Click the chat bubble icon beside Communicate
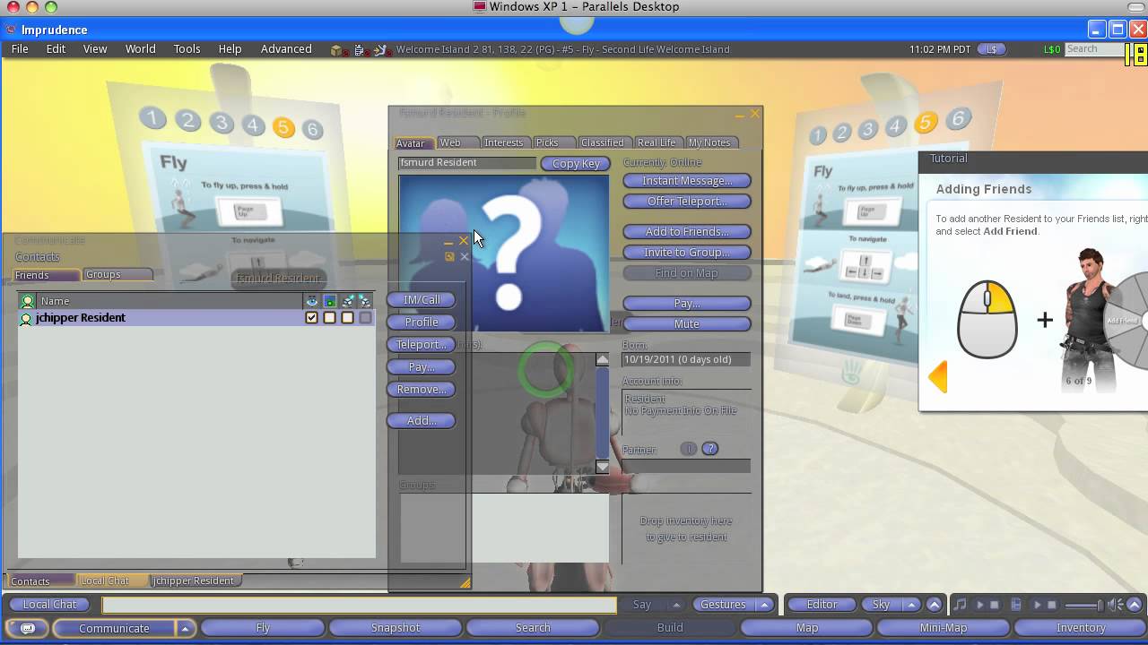 pos(28,628)
